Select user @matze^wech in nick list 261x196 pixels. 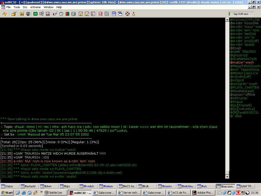242,63
